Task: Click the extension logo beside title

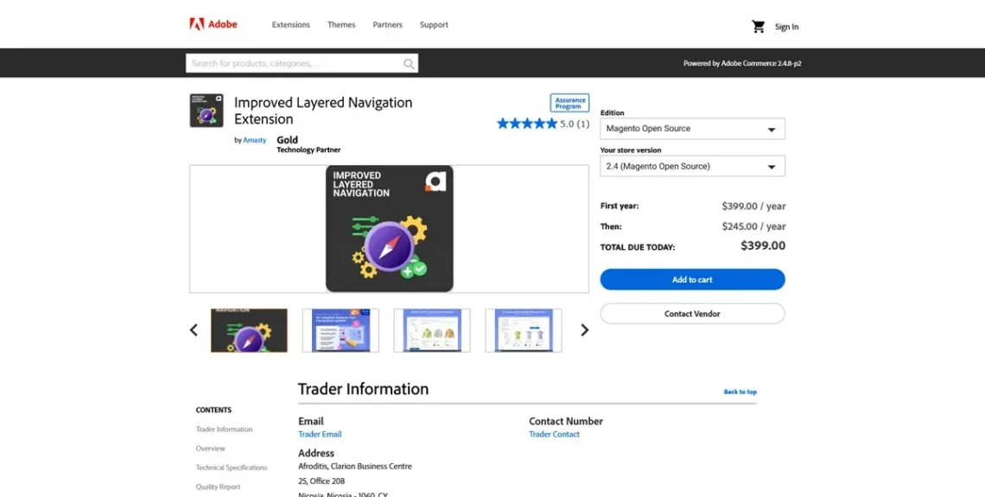Action: 207,111
